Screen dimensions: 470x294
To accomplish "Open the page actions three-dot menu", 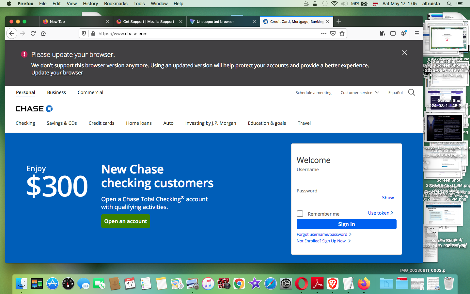I will [x=324, y=33].
